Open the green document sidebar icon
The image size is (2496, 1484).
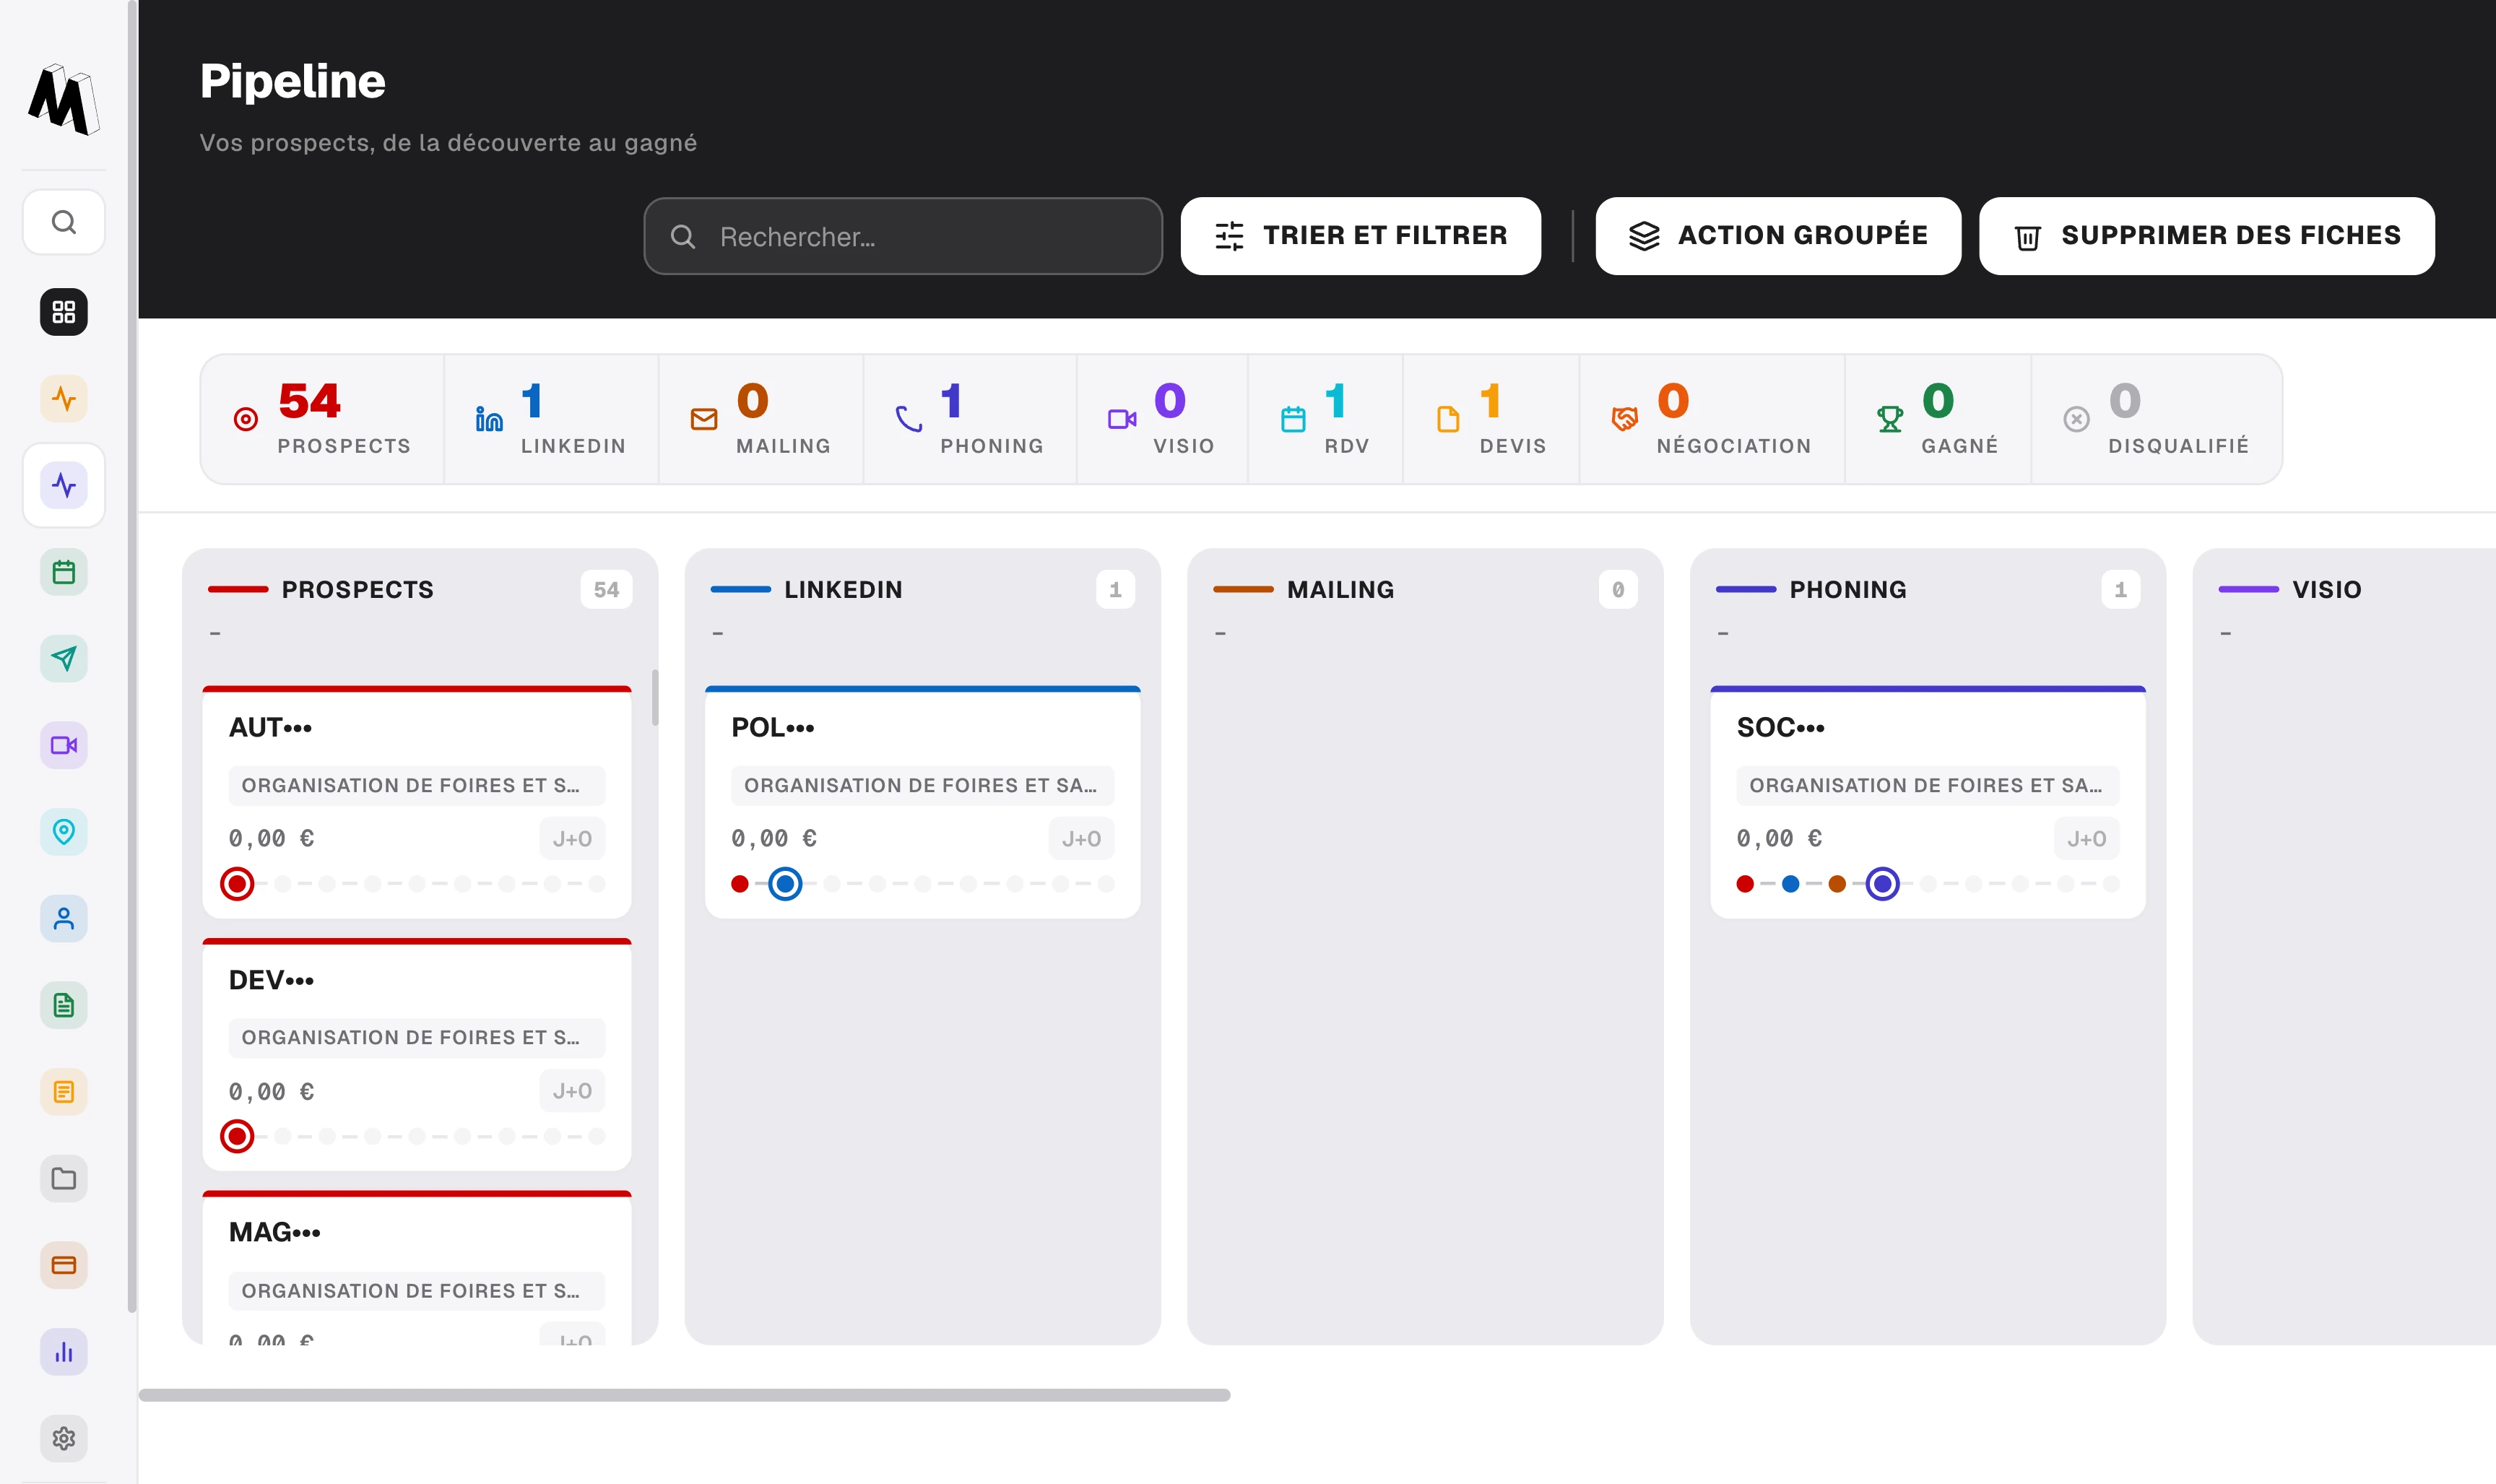64,1005
